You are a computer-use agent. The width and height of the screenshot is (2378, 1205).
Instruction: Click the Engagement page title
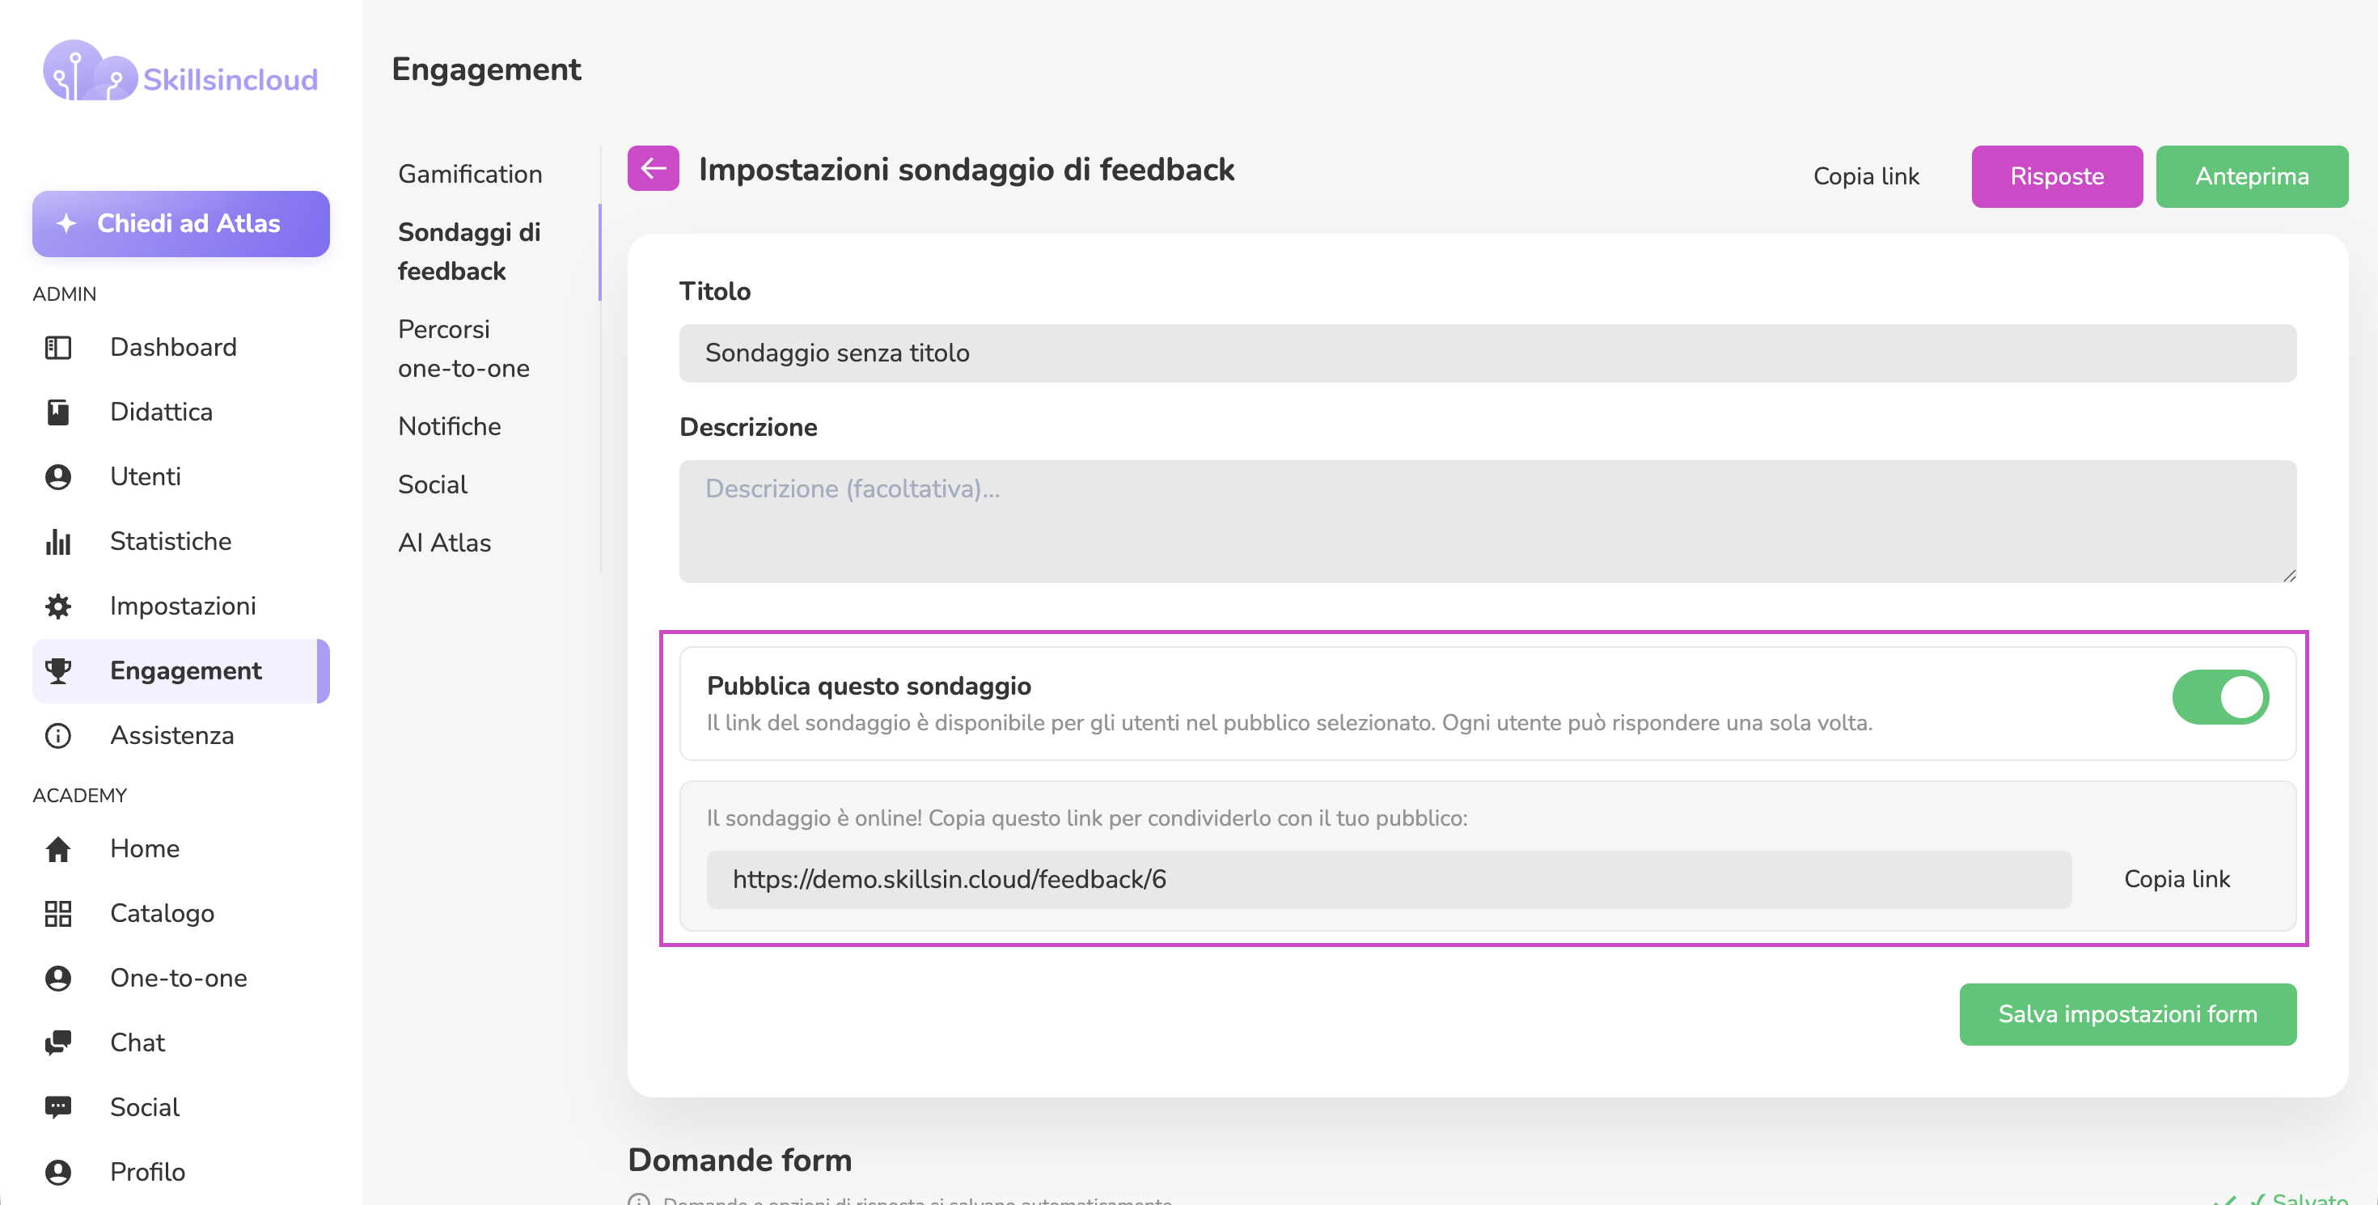pos(486,70)
